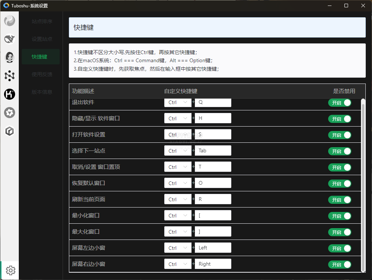Focus the ] key field for 最大化窗口
This screenshot has width=372, height=280.
(x=213, y=231)
